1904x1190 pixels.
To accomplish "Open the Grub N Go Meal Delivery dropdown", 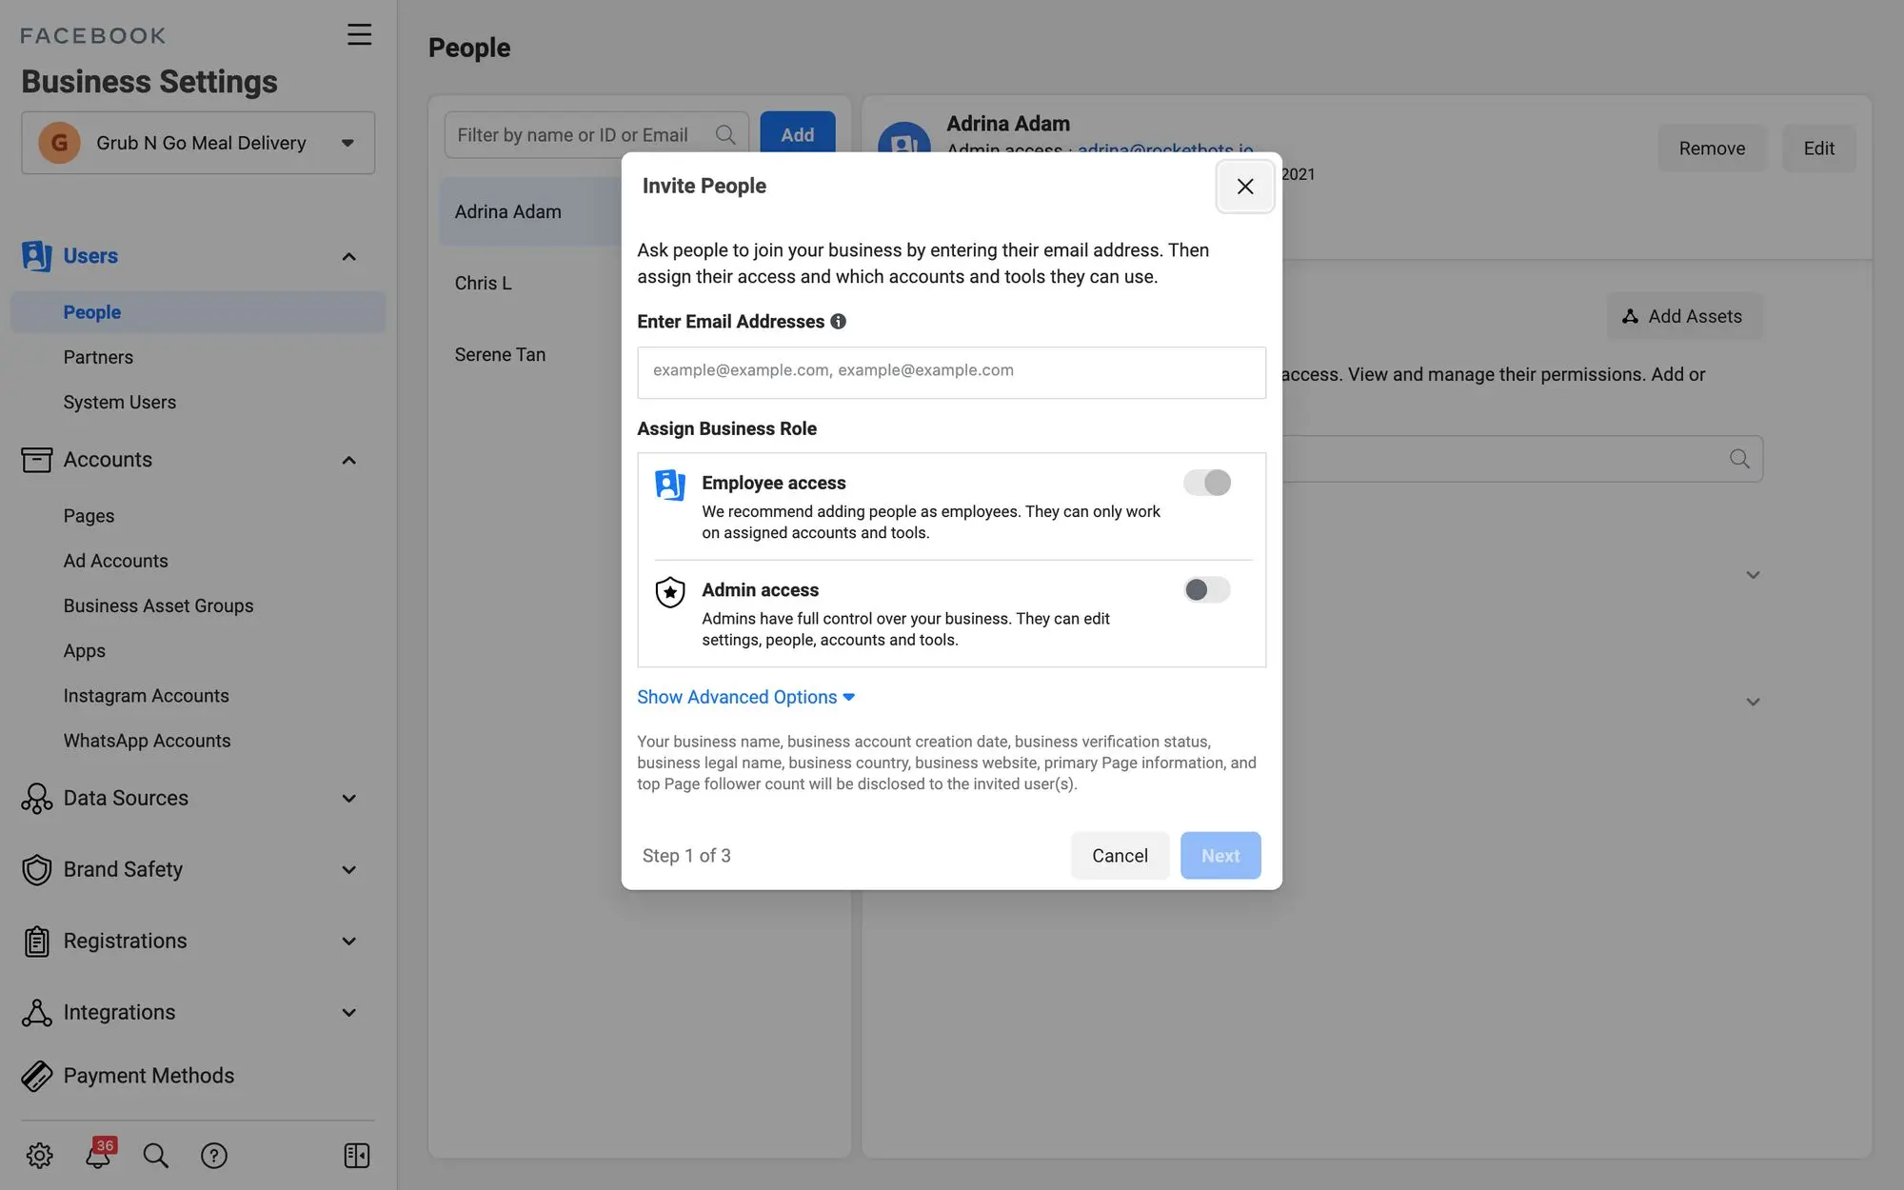I will tap(198, 143).
